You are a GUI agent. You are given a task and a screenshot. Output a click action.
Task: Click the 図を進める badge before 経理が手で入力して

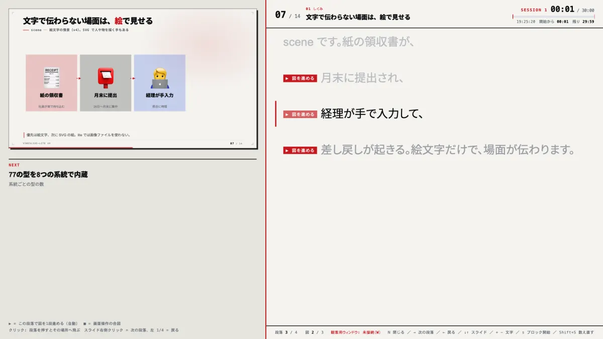300,115
